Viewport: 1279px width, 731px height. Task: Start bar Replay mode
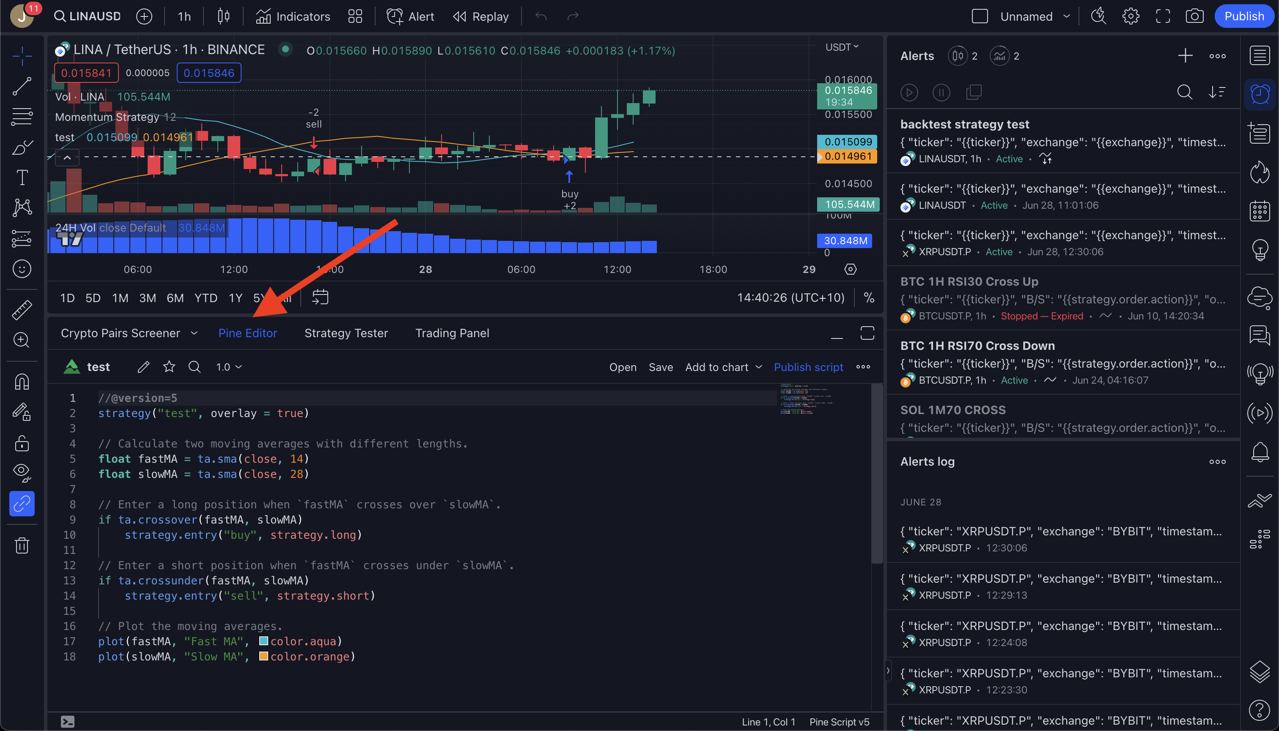481,16
